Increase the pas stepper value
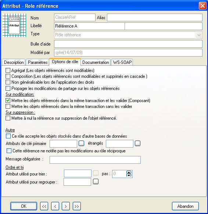This screenshot has width=208, height=214. tap(129, 173)
